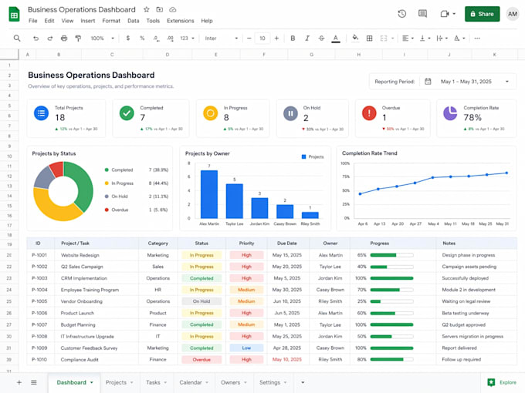The height and width of the screenshot is (393, 525).
Task: Open the Inter font dropdown
Action: tap(221, 38)
